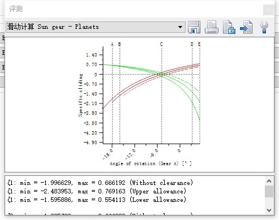Click the Specific sliding axis label

click(80, 95)
